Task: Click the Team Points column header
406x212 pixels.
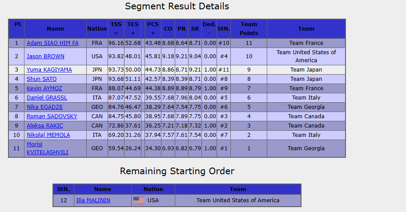Action: (x=249, y=28)
